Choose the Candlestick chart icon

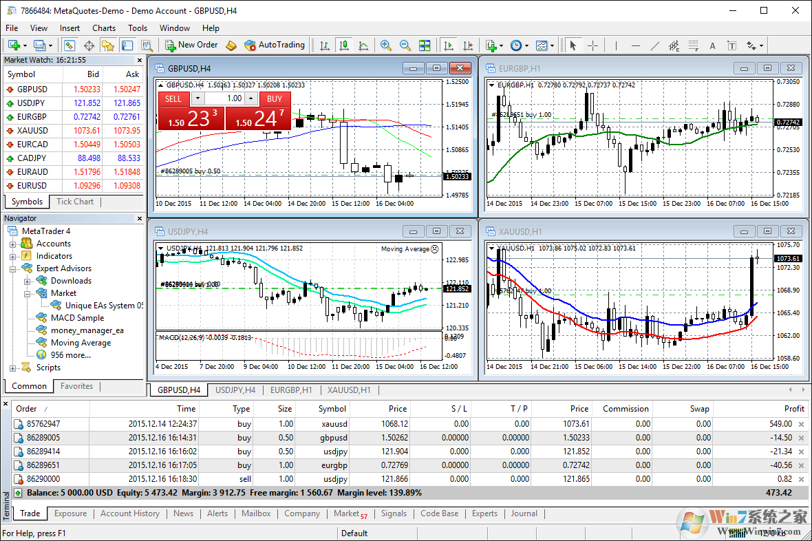tap(345, 45)
